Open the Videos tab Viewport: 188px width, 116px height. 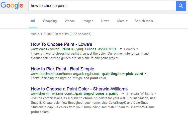pyautogui.click(x=69, y=21)
